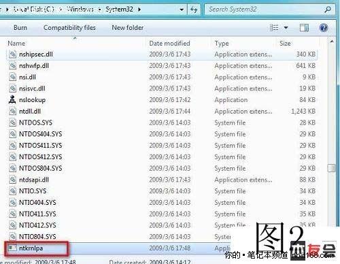
Task: Click the vertical scrollbar thumb
Action: click(x=331, y=168)
